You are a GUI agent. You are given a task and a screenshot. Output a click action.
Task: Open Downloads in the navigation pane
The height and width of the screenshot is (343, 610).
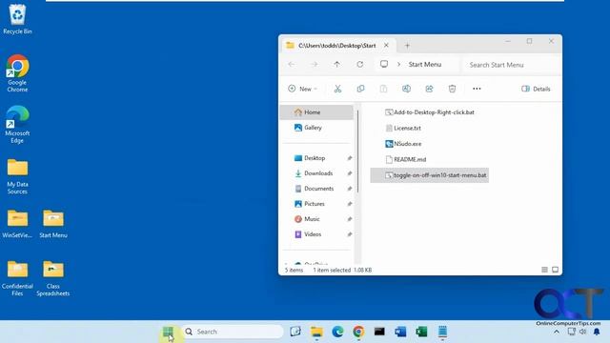[x=318, y=173]
